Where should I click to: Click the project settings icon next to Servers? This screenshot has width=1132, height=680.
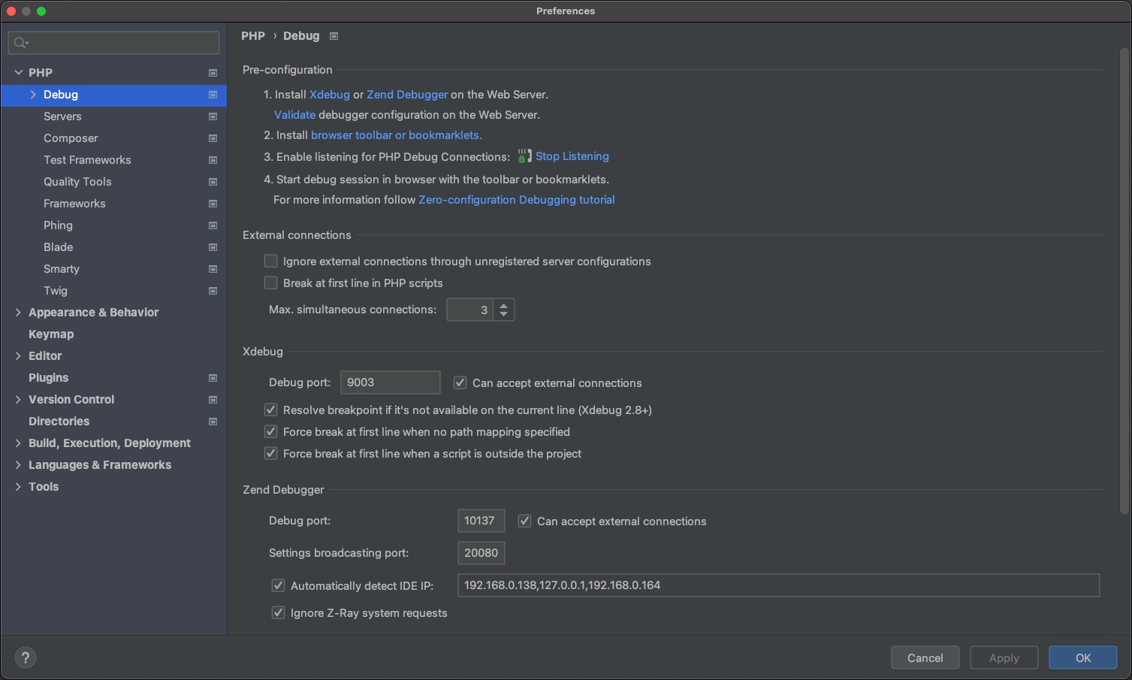click(213, 116)
